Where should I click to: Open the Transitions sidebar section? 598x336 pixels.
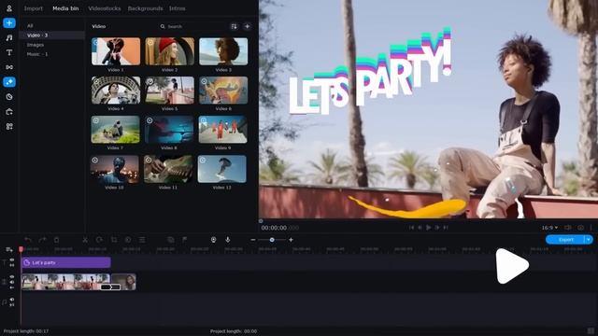[9, 67]
